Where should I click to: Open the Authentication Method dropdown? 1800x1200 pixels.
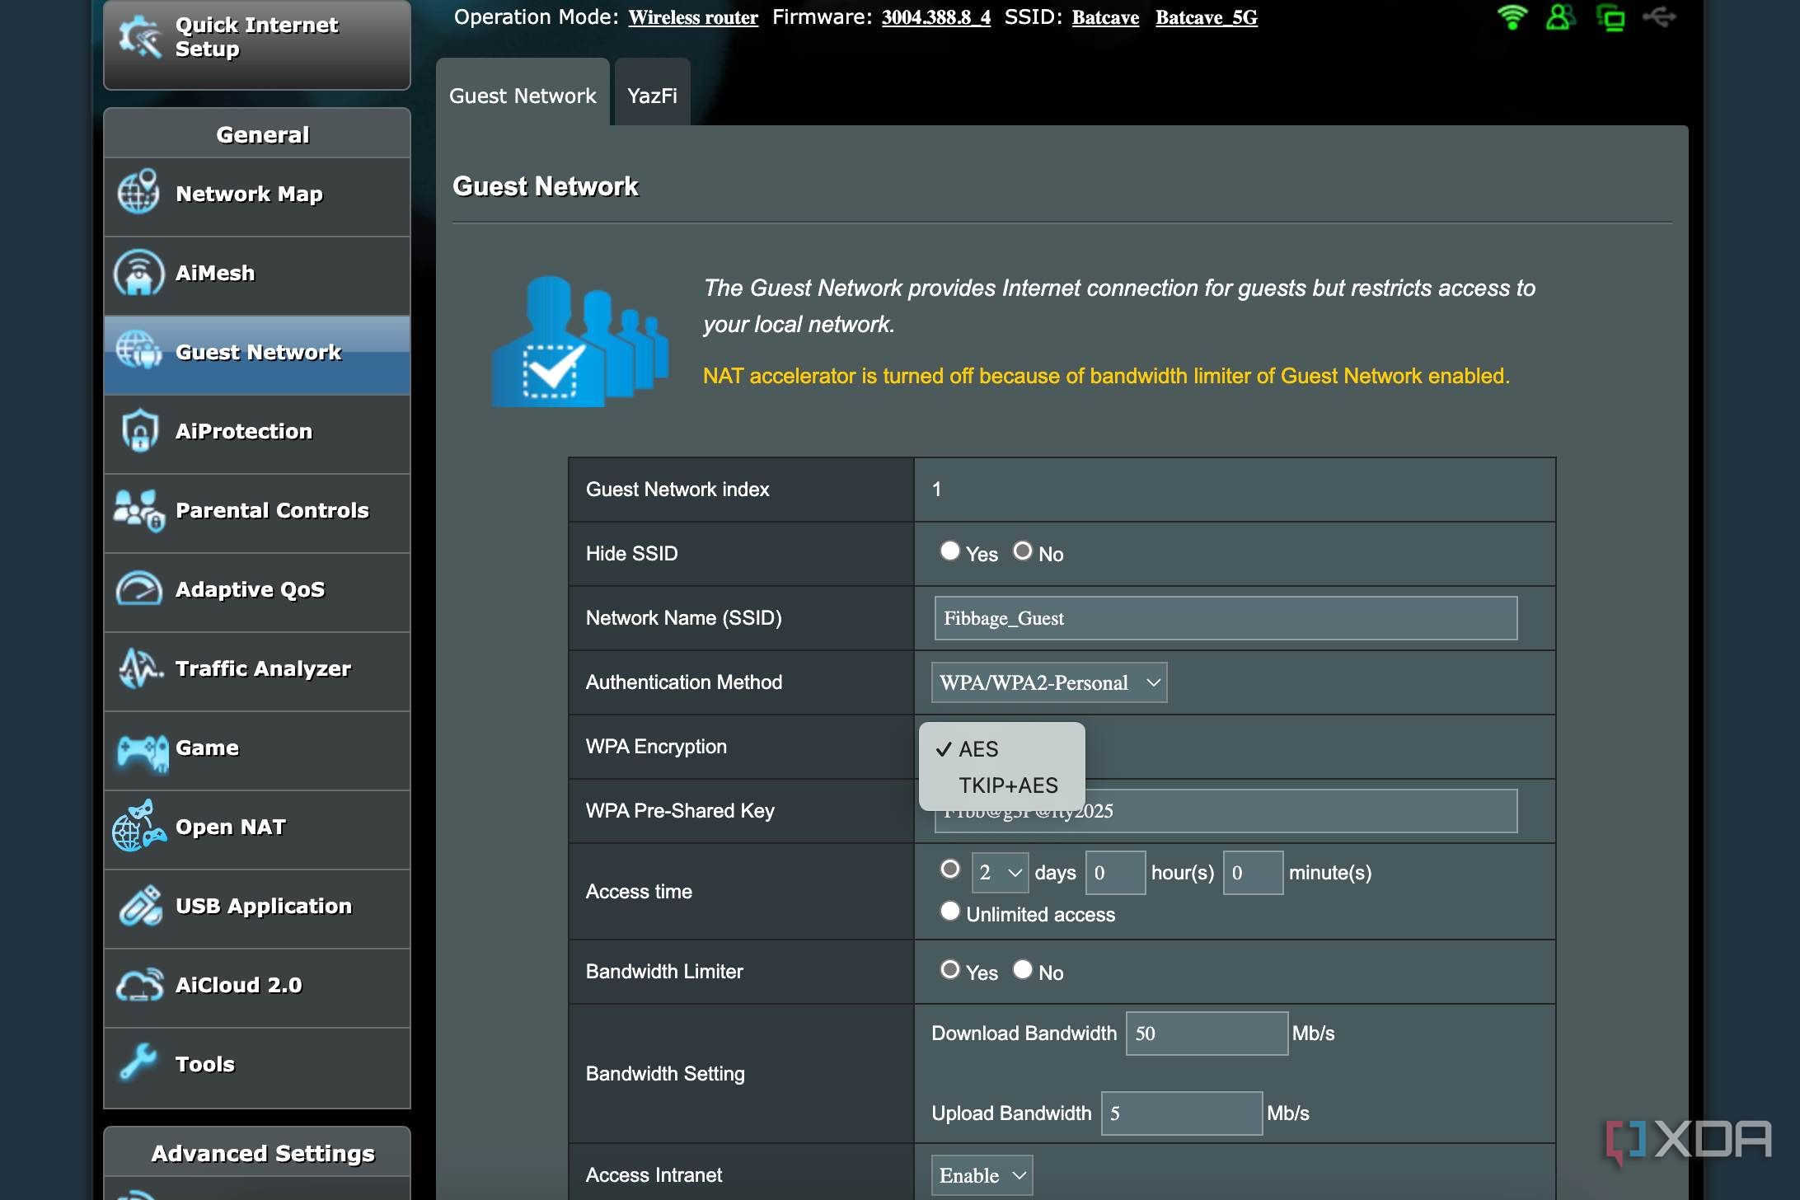point(1048,682)
